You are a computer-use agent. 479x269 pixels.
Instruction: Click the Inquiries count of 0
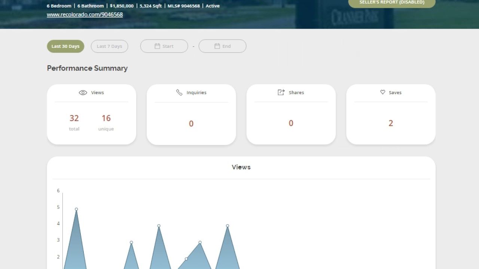click(191, 124)
